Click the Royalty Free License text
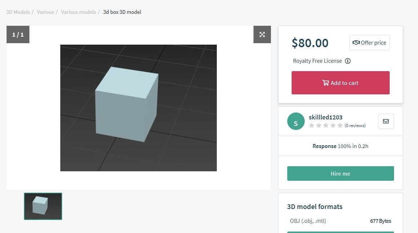Image resolution: width=418 pixels, height=233 pixels. coord(317,61)
